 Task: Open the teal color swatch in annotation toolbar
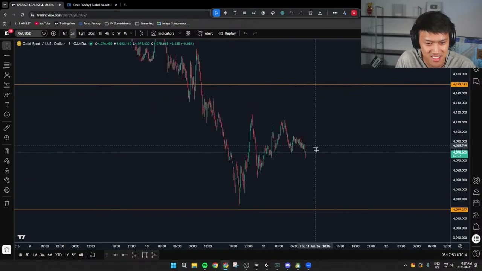282,13
